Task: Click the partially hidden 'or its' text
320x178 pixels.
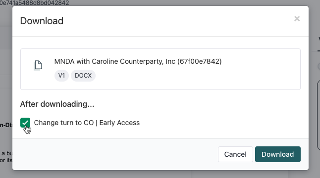Action: coord(6,160)
